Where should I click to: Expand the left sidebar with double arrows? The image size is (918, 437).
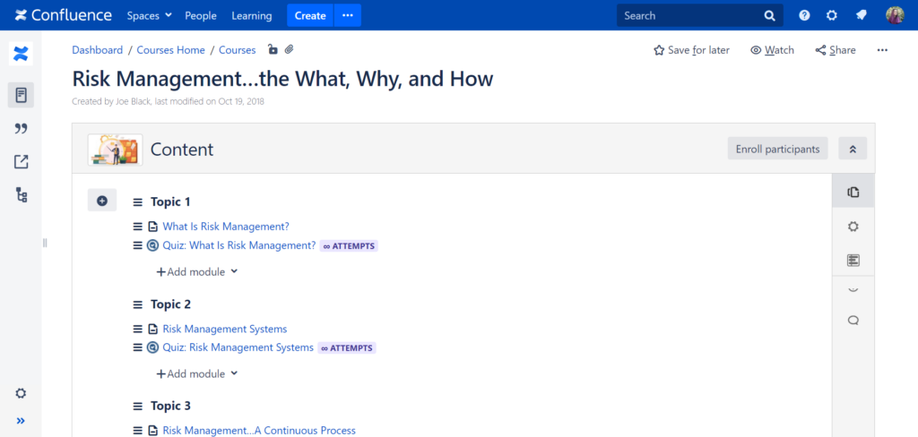[x=21, y=421]
